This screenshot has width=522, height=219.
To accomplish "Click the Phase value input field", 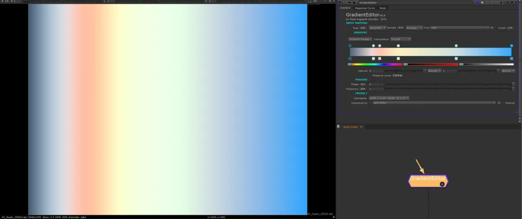I will point(376,84).
